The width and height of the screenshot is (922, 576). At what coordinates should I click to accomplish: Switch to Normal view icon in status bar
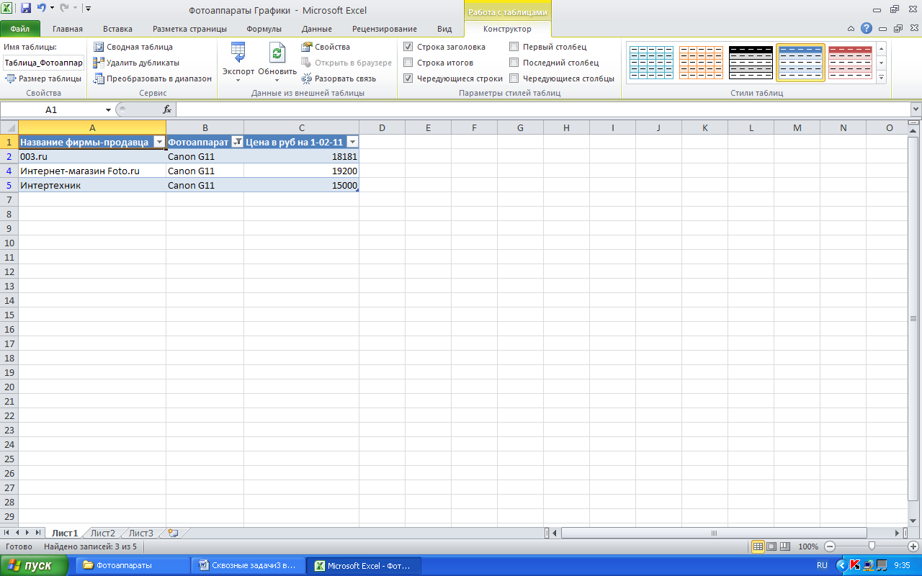click(758, 546)
